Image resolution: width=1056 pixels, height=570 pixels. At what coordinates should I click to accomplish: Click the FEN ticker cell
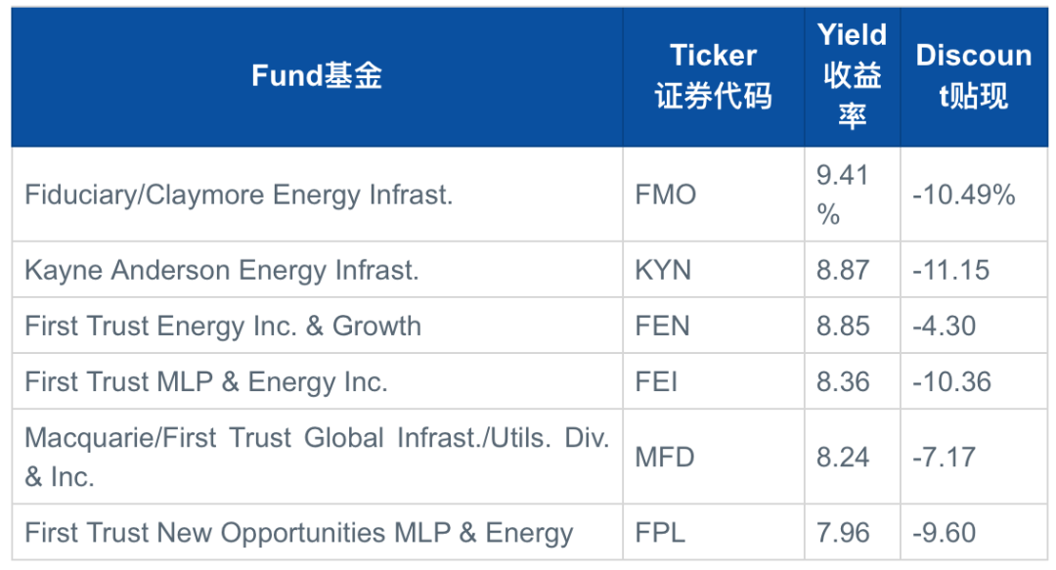point(714,326)
